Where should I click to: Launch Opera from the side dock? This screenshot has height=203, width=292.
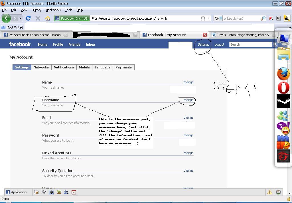tap(283, 88)
